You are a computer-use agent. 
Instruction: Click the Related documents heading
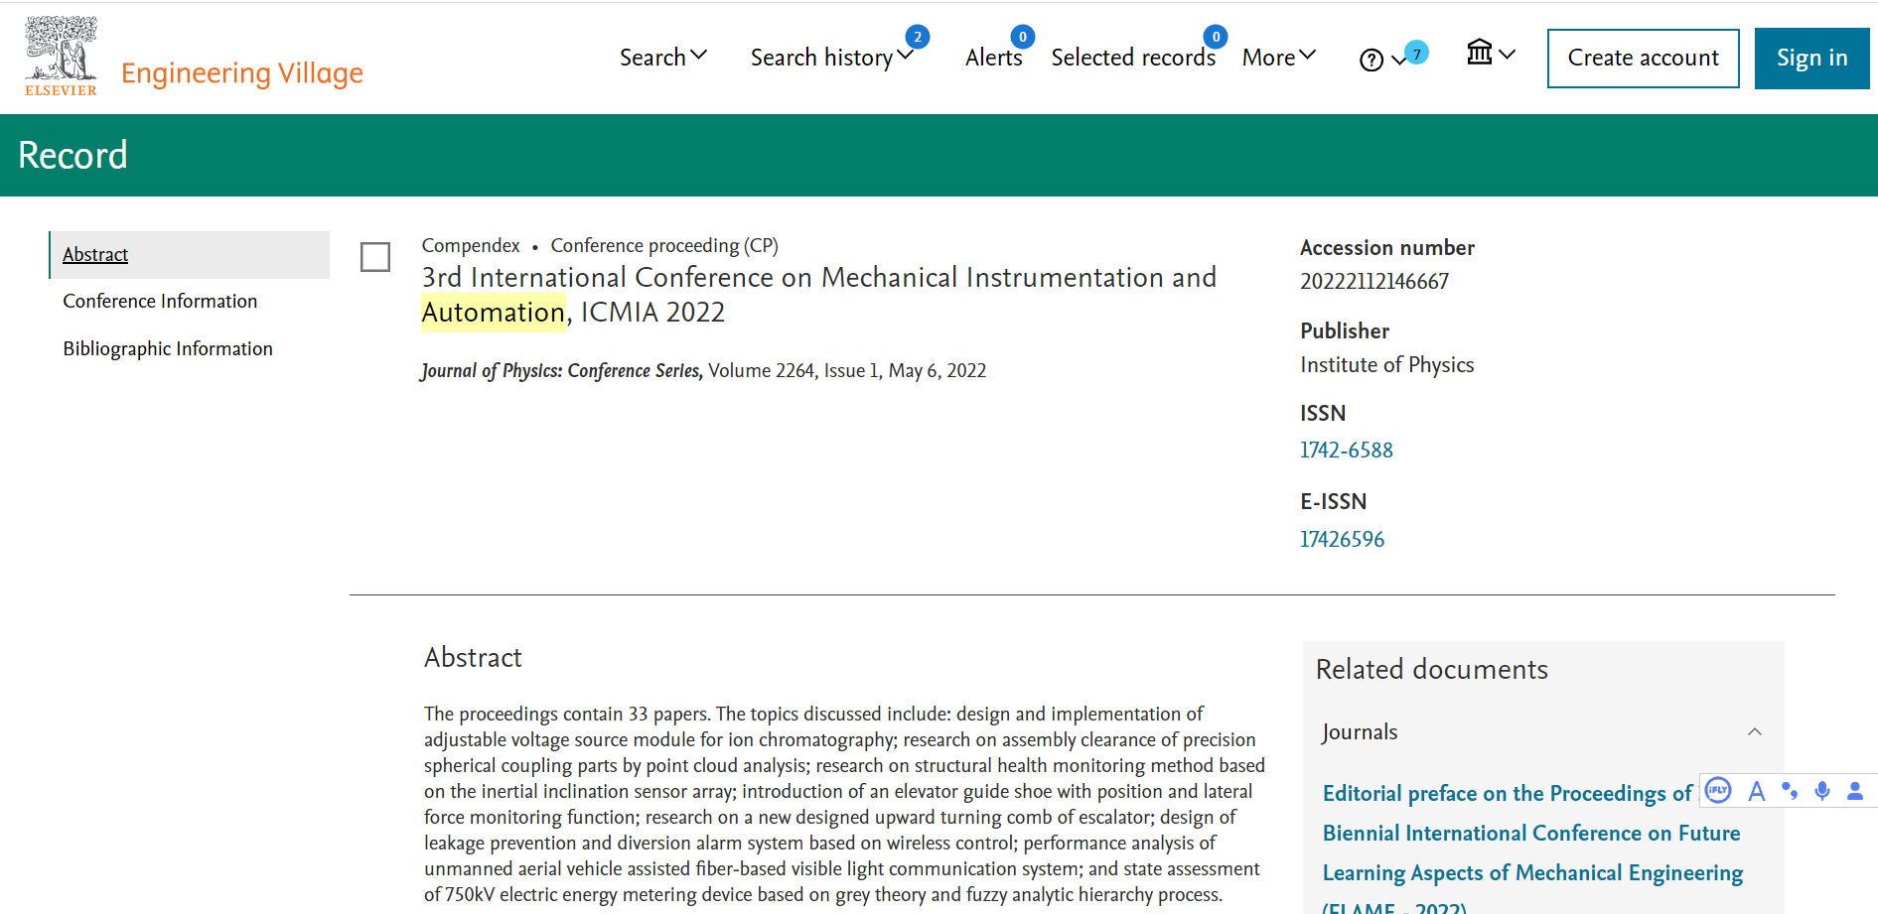pos(1432,670)
